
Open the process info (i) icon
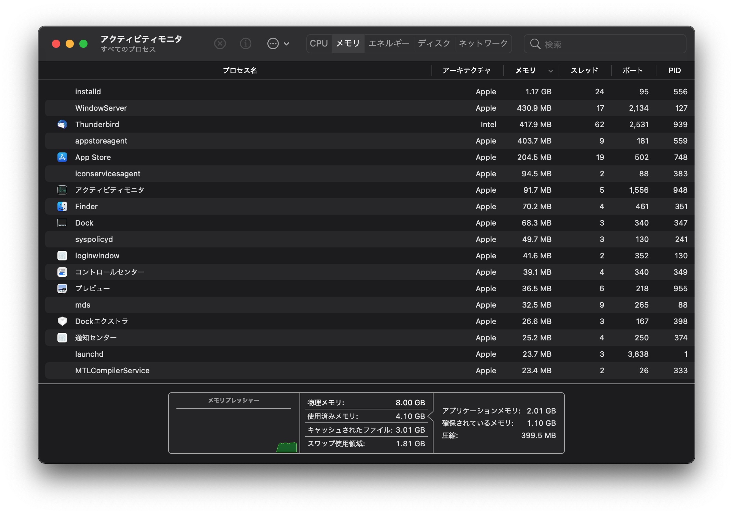click(x=245, y=44)
